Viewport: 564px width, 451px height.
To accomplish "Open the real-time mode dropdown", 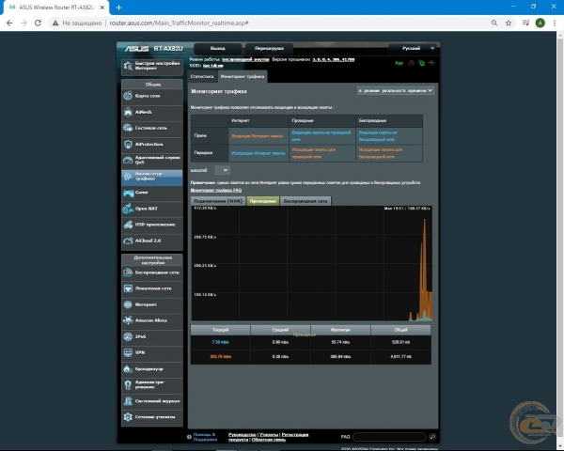I will click(x=396, y=90).
